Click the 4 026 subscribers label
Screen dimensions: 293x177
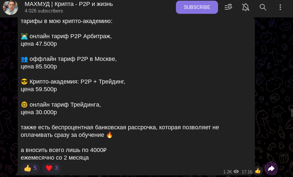[x=44, y=11]
